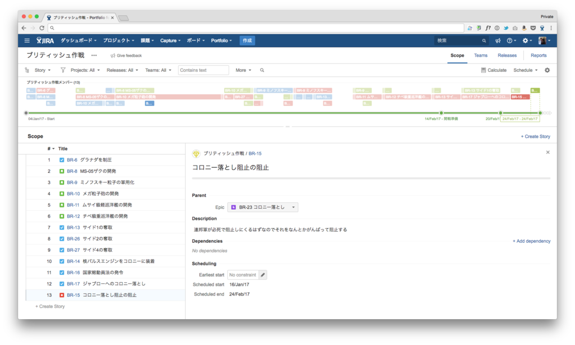This screenshot has width=575, height=345.
Task: Click the story icon for BR-6
Action: [62, 160]
